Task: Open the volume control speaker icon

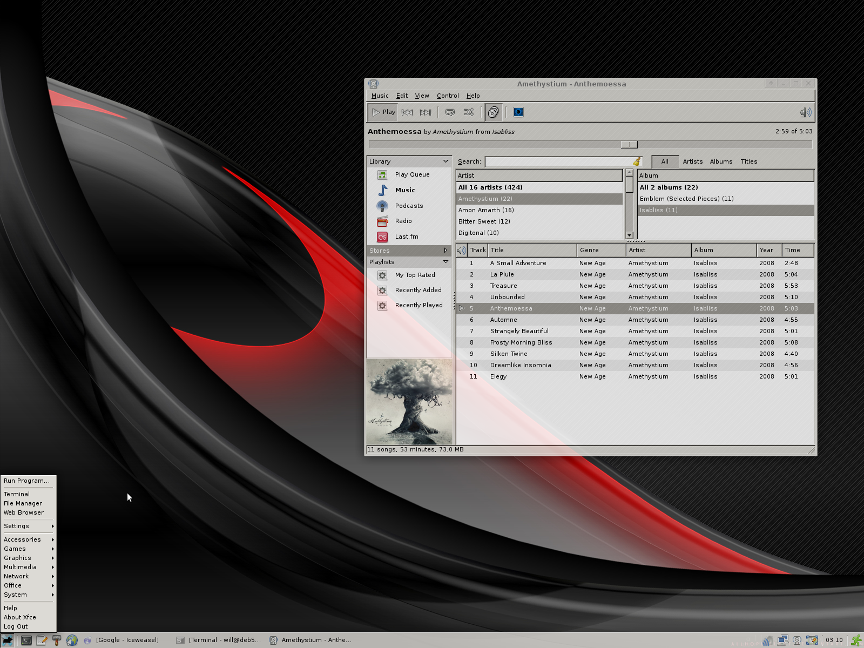Action: click(805, 112)
